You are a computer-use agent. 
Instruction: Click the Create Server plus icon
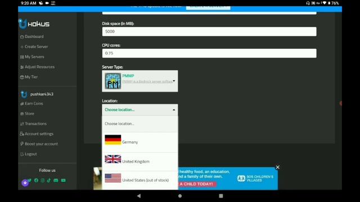pos(22,47)
